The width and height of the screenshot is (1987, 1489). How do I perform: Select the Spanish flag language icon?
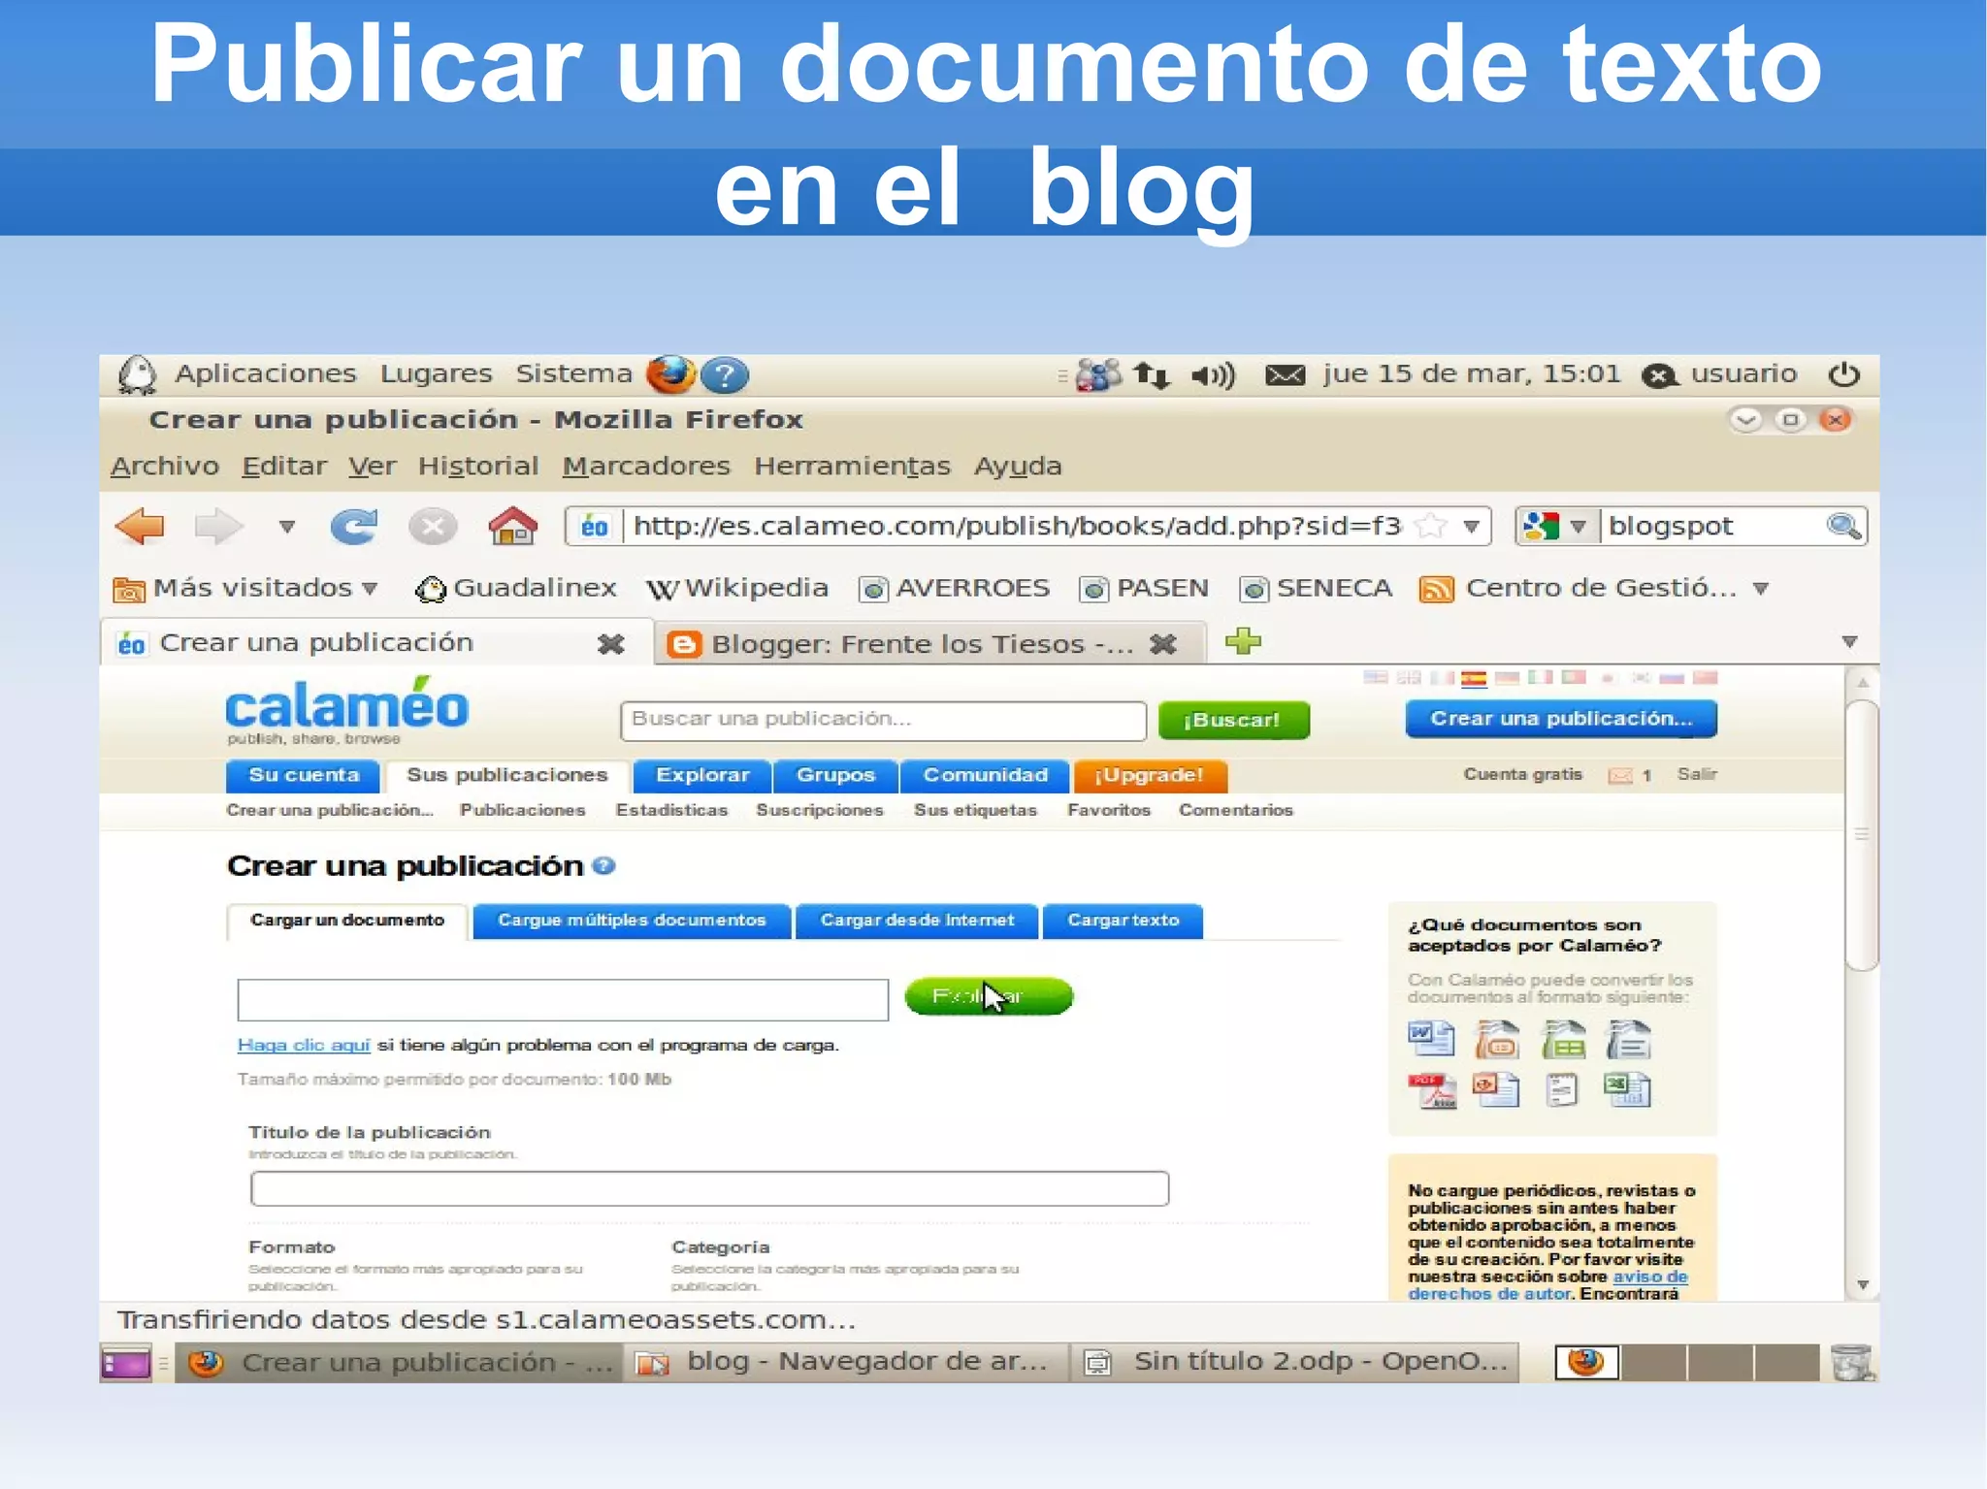point(1474,678)
